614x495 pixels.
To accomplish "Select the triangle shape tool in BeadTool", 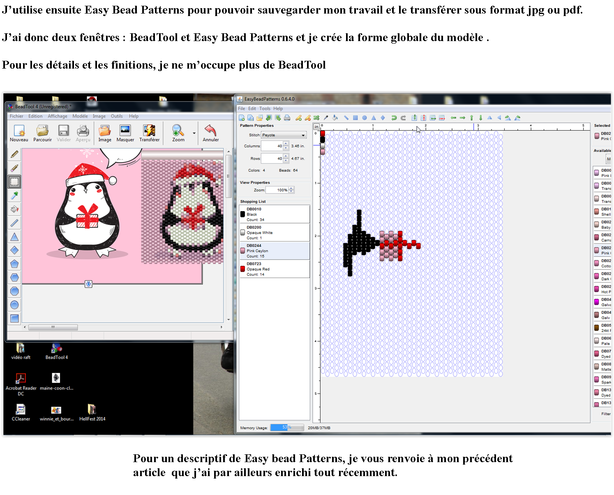I will pyautogui.click(x=14, y=237).
